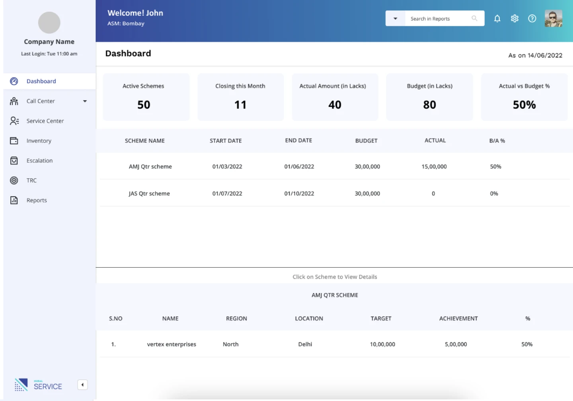Click the REGION column header
This screenshot has height=401, width=573.
coord(236,319)
